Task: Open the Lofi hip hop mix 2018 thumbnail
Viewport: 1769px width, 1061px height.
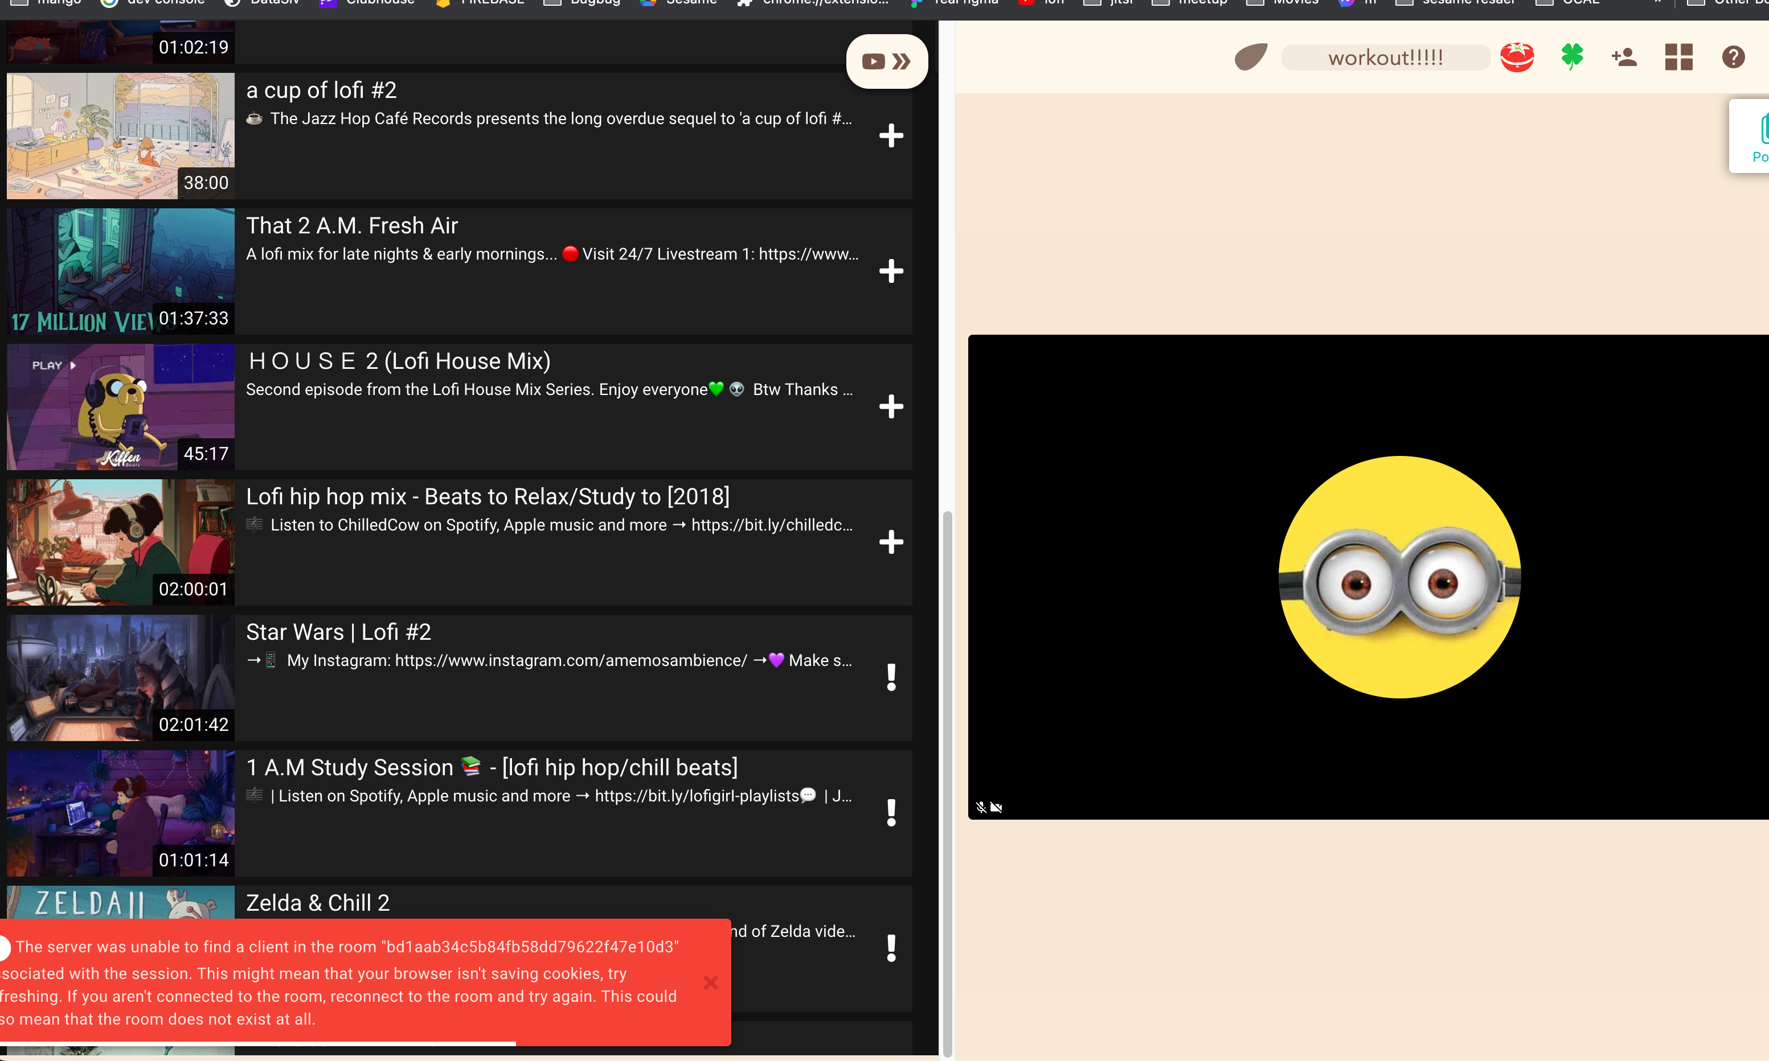Action: coord(120,542)
